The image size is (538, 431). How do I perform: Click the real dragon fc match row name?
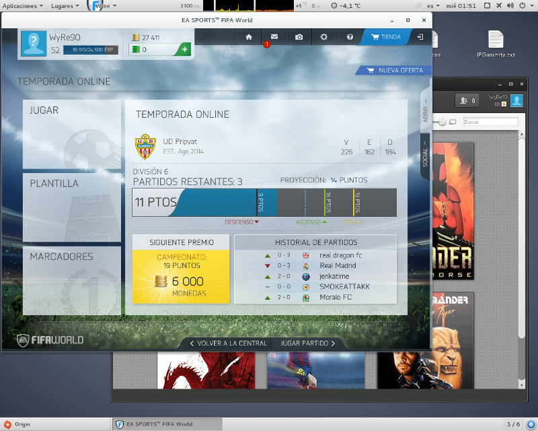(340, 255)
